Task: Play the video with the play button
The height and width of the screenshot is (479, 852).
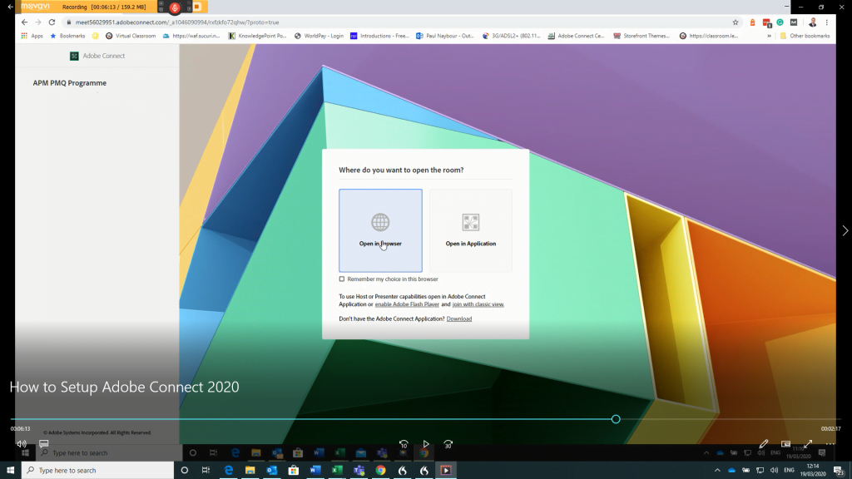Action: coord(426,444)
